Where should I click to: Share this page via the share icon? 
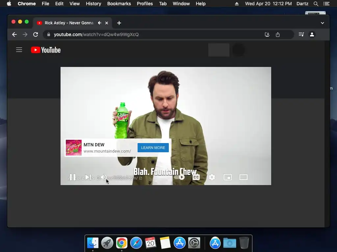point(278,34)
